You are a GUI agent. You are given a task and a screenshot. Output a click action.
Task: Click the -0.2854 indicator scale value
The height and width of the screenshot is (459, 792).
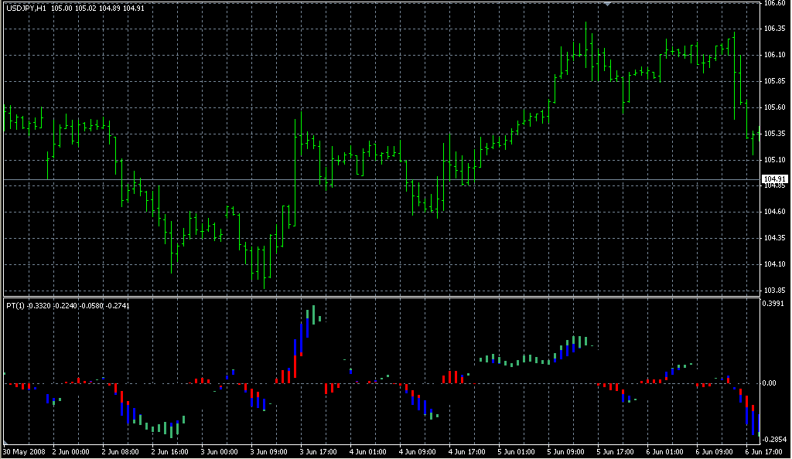click(775, 437)
